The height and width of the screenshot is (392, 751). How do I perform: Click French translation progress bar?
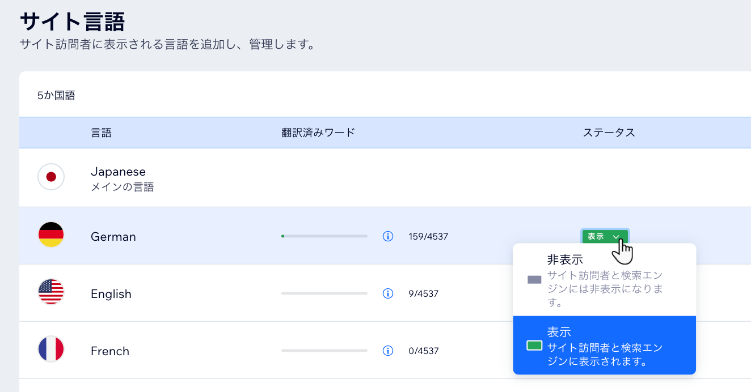pos(324,351)
